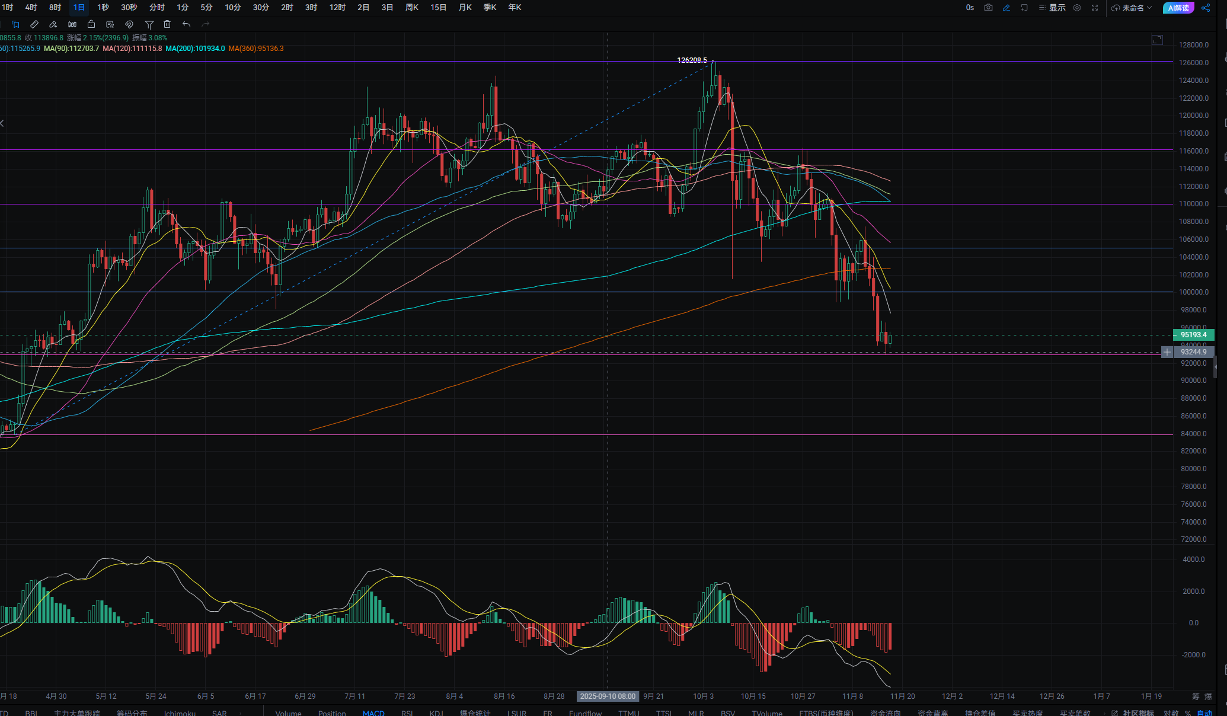Screen dimensions: 1227x716
Task: Toggle the % percentage scale
Action: click(1188, 713)
